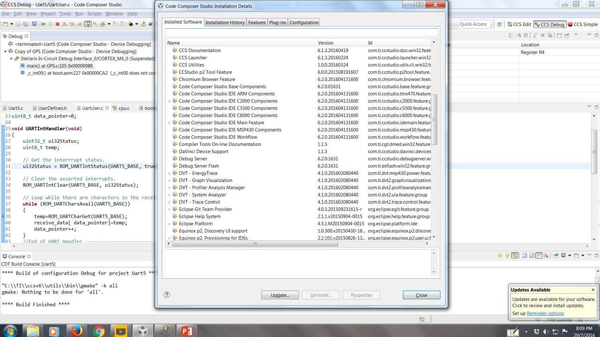600x337 pixels.
Task: Click the Display Selected Console monitor icon
Action: 563,256
